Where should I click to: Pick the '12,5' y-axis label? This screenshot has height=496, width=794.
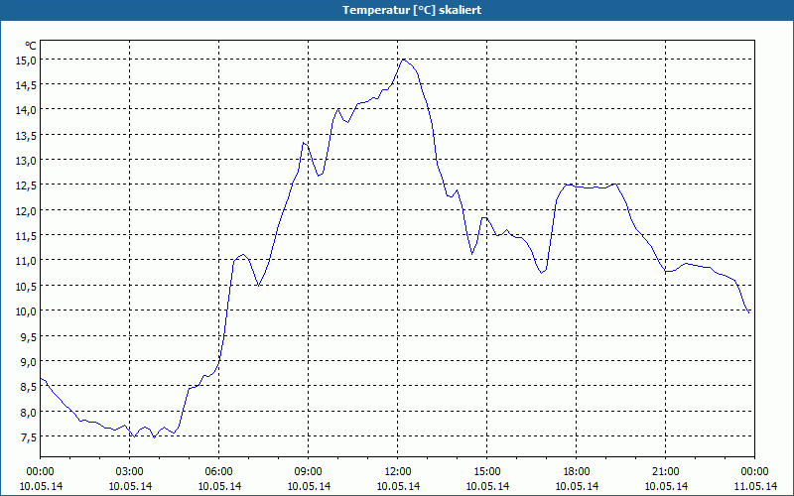click(27, 186)
